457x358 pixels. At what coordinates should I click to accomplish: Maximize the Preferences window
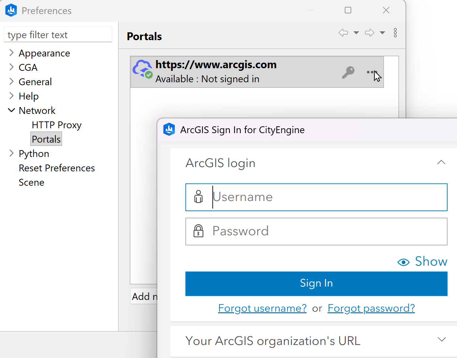pos(348,10)
